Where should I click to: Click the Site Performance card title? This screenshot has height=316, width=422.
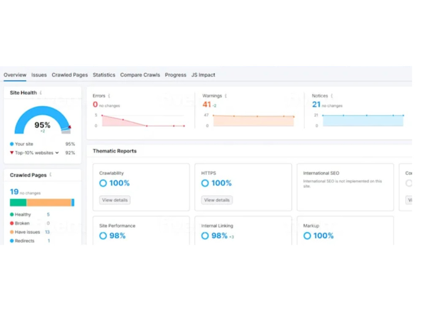click(x=117, y=226)
